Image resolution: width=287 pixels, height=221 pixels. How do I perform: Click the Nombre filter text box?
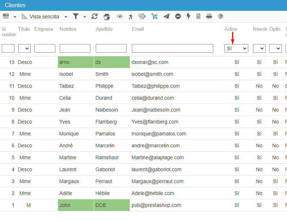75,48
